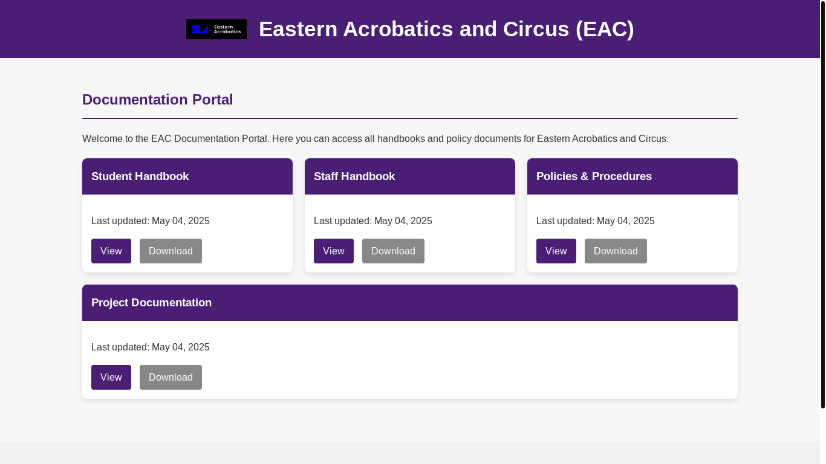Image resolution: width=826 pixels, height=464 pixels.
Task: Click the Eastern Acrobatics and Circus (EAC) title
Action: click(x=446, y=29)
